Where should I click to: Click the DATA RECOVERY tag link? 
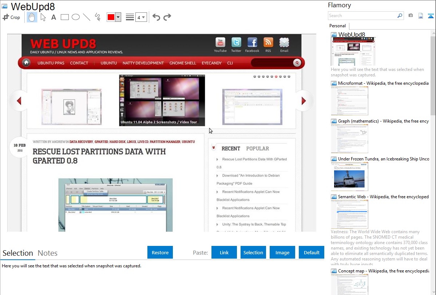(81, 142)
